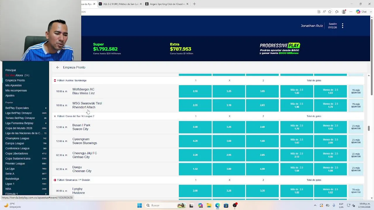The width and height of the screenshot is (374, 210).
Task: Open File Explorer from the taskbar
Action: [209, 205]
